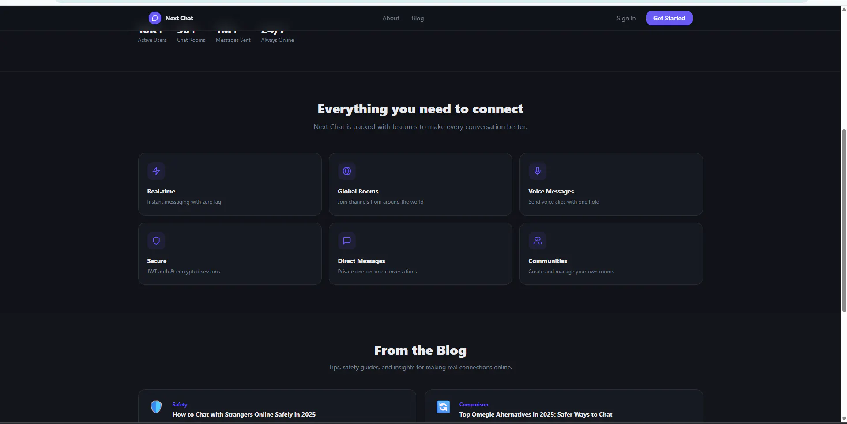Click the Real-time card title
Viewport: 847px width, 424px height.
pos(161,191)
